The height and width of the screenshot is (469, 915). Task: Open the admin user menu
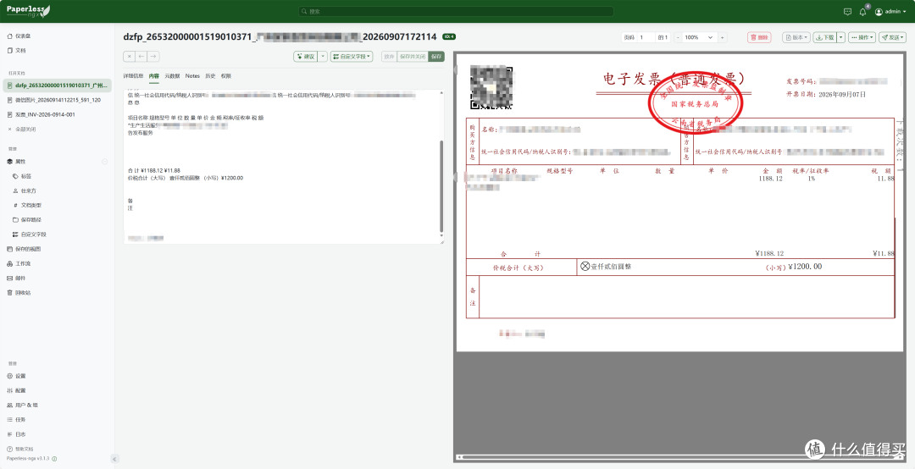[891, 12]
